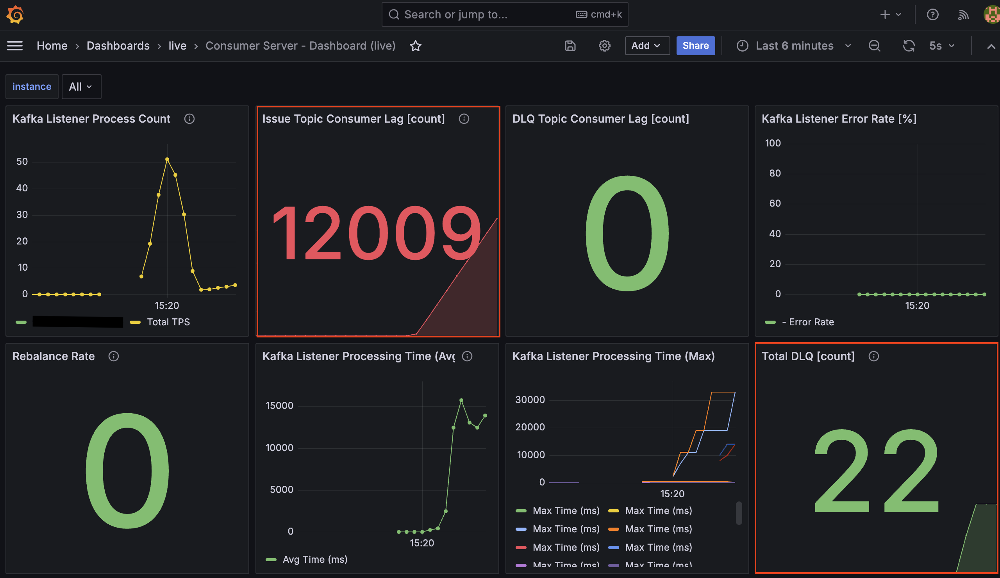Open Last 6 minutes time picker
Image resolution: width=1000 pixels, height=578 pixels.
[x=794, y=46]
